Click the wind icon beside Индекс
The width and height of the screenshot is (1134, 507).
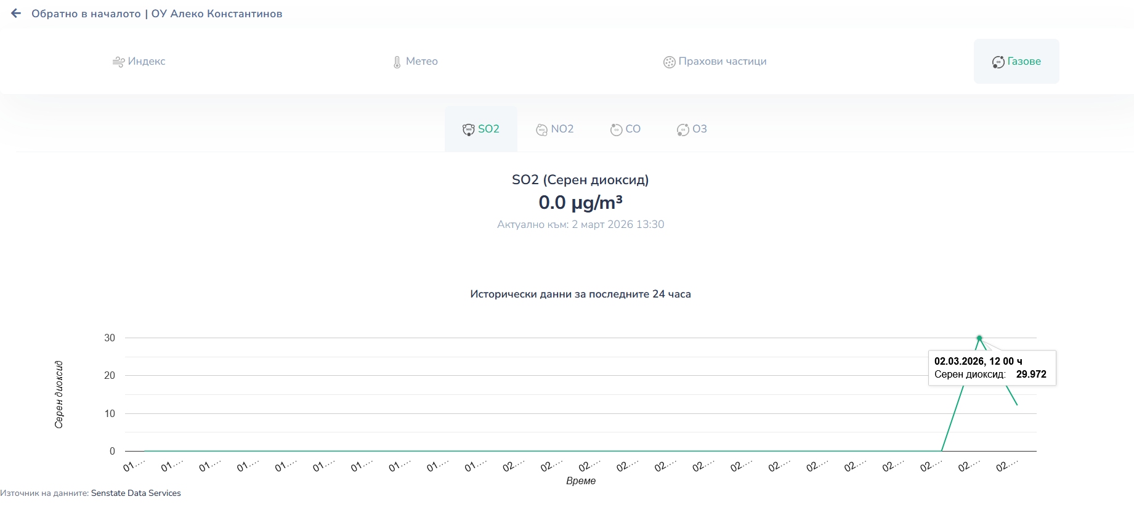118,62
